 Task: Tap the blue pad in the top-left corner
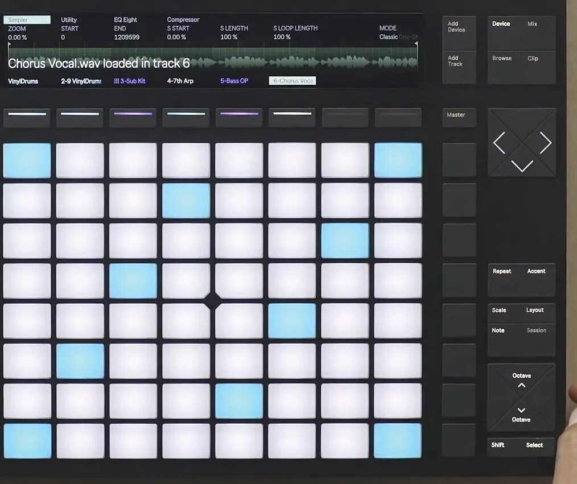27,161
